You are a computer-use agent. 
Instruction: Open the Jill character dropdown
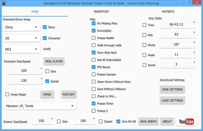(21, 38)
